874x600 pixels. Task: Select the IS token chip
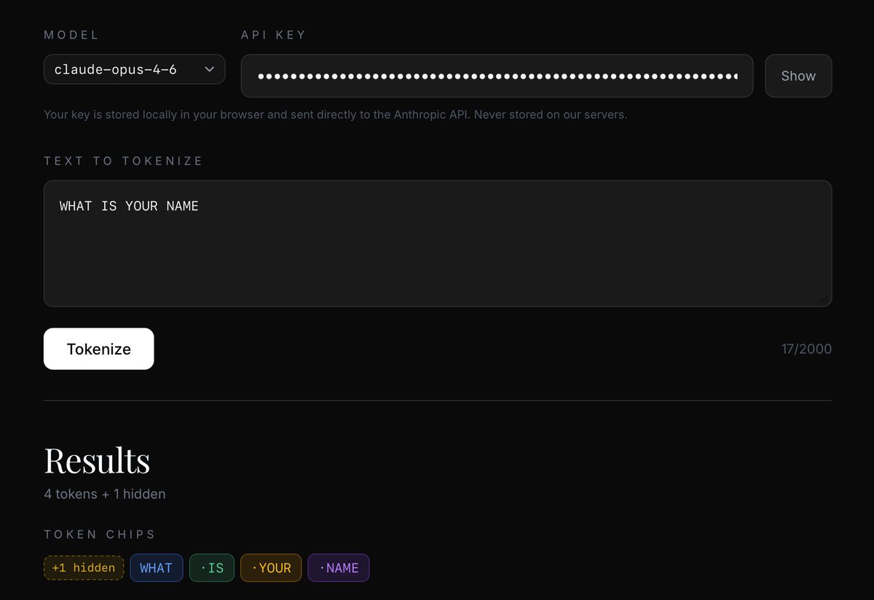pos(212,568)
